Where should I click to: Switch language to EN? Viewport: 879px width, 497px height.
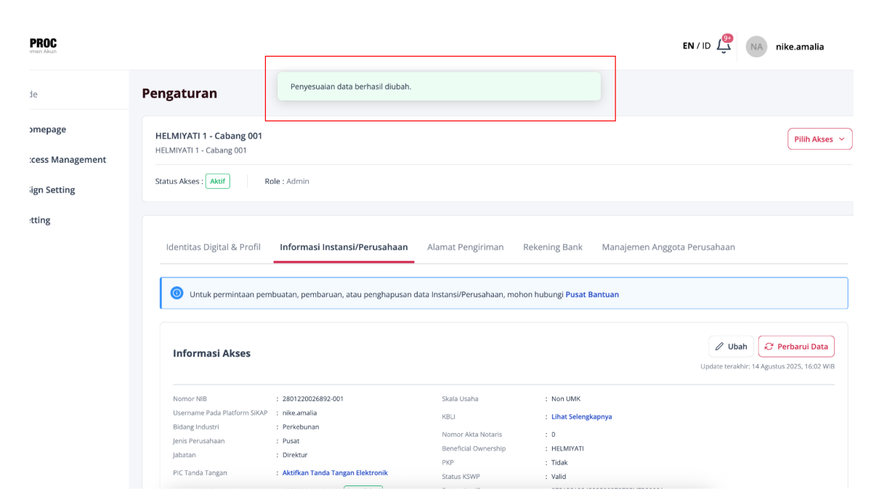click(x=689, y=46)
